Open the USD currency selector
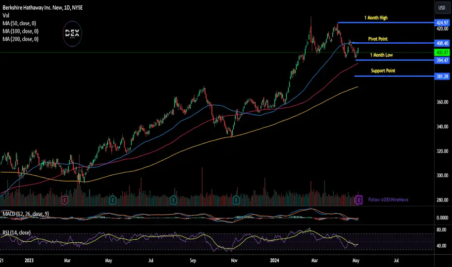The height and width of the screenshot is (267, 452). (442, 8)
